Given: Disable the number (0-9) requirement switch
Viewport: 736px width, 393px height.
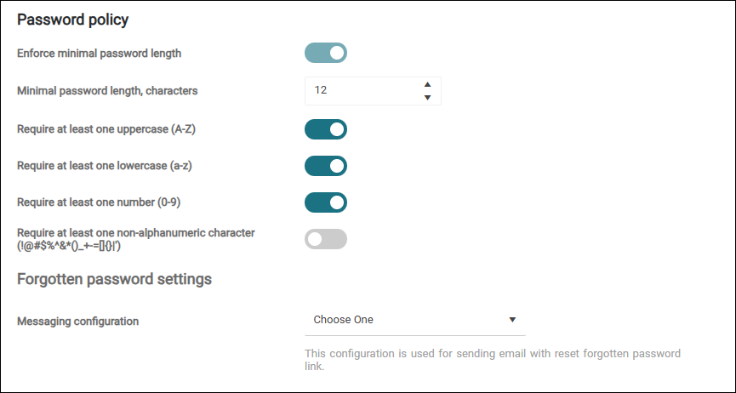Looking at the screenshot, I should point(326,202).
